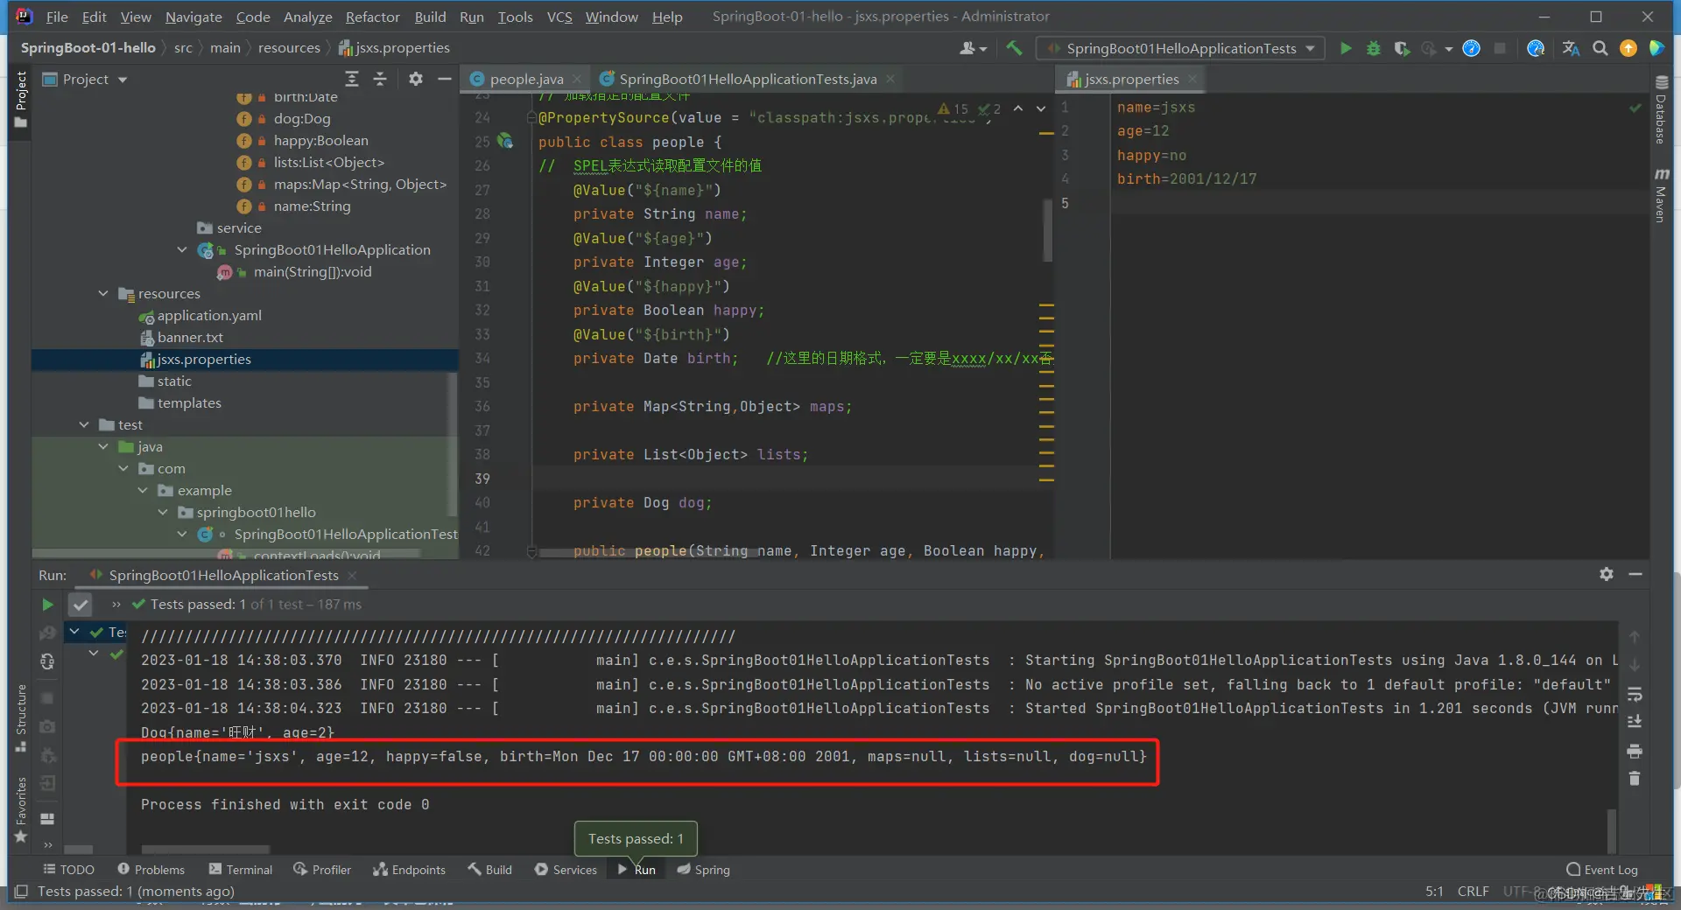Open the Endpoints tool window

409,869
